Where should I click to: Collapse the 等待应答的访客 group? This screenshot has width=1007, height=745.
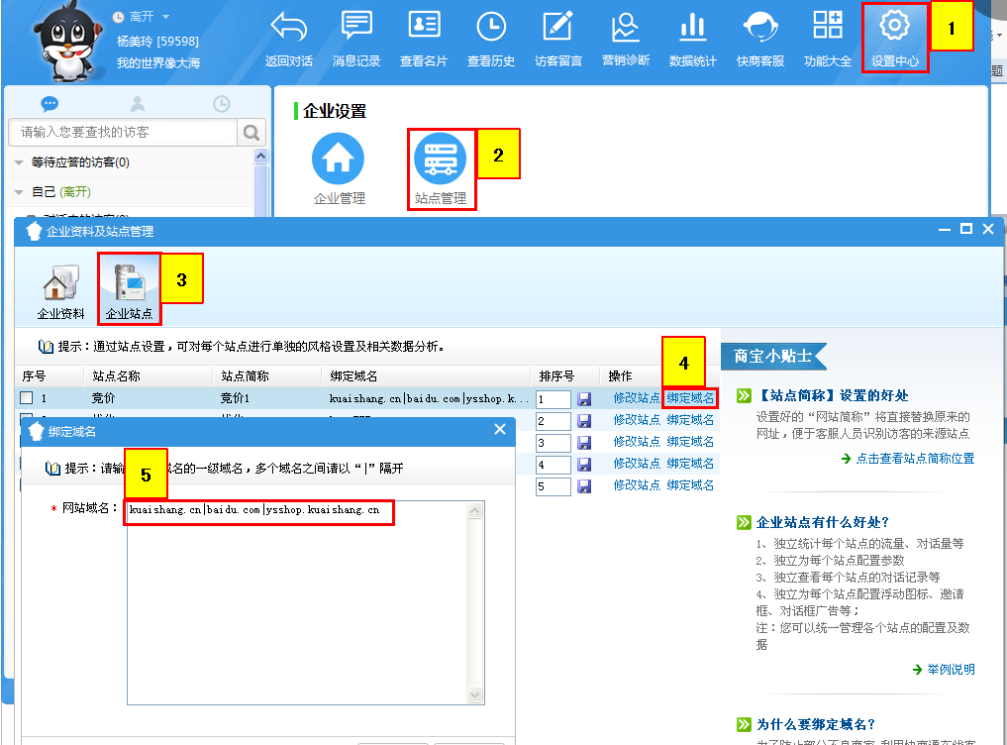[x=20, y=162]
